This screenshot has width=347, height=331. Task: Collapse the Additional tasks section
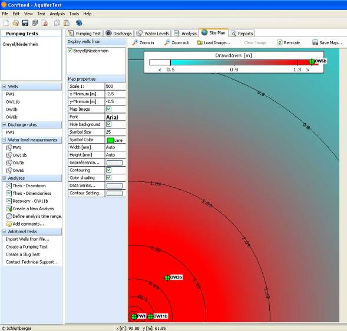point(4,231)
